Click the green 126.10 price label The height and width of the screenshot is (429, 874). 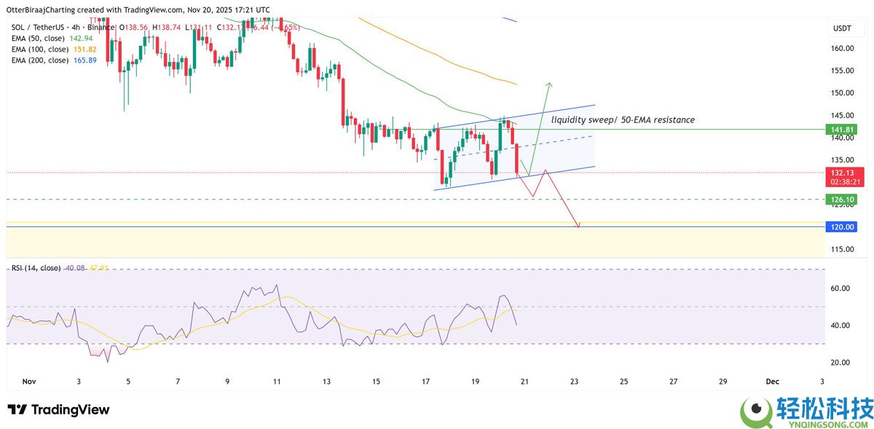click(x=841, y=199)
